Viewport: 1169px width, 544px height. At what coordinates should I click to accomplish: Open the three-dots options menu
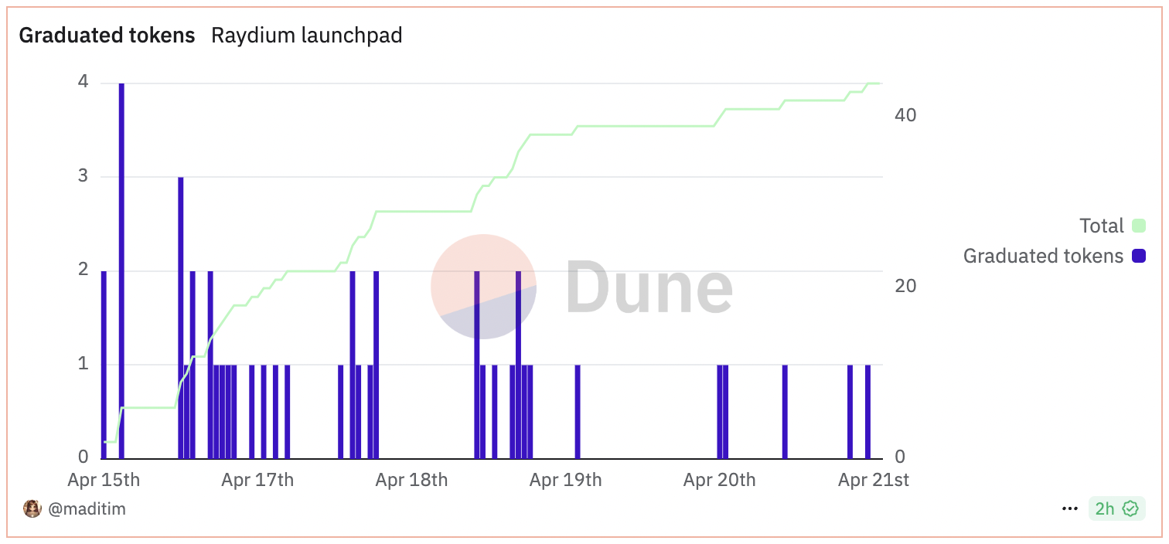(1070, 508)
